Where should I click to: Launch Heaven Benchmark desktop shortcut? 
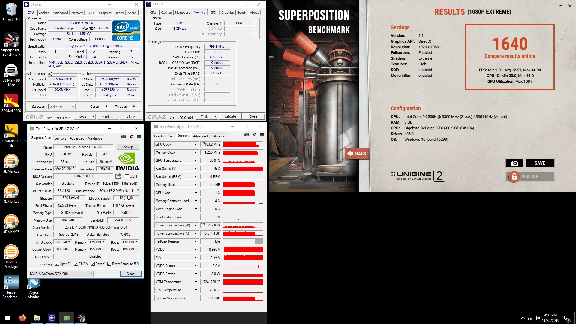11,287
